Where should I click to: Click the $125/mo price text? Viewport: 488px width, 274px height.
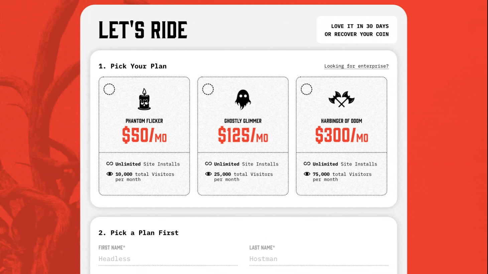pos(243,135)
